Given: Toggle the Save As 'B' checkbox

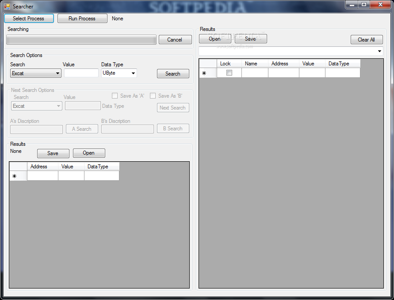Looking at the screenshot, I should coord(153,95).
